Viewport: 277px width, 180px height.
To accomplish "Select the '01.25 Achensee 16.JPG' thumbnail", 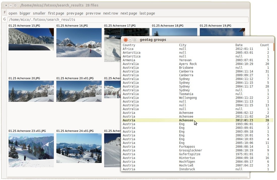I will pos(79,42).
